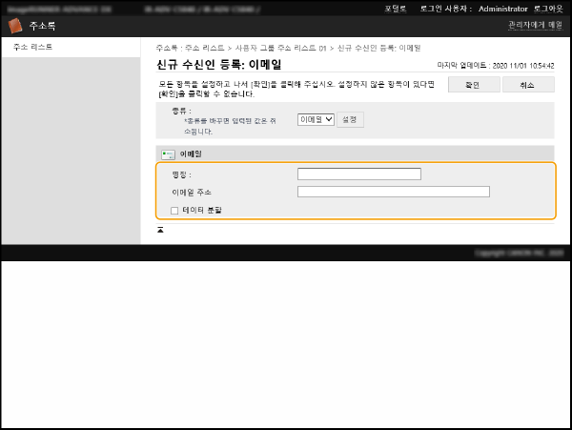Enable the 데이터 분할 checkbox
The image size is (572, 430).
(174, 210)
